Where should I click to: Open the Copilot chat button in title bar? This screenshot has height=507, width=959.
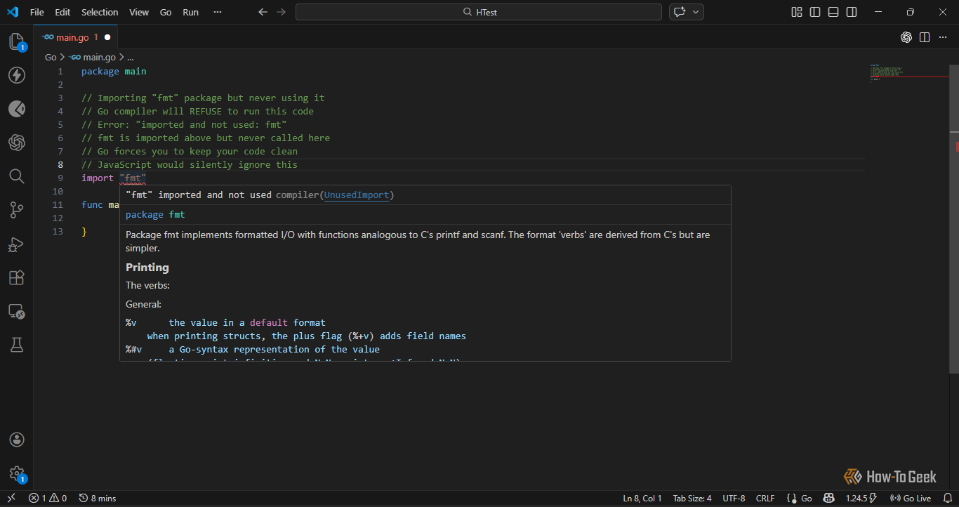(x=679, y=12)
